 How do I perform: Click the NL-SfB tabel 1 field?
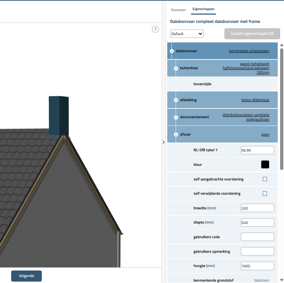point(257,150)
